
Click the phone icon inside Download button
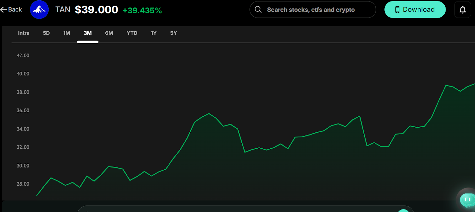pyautogui.click(x=397, y=10)
